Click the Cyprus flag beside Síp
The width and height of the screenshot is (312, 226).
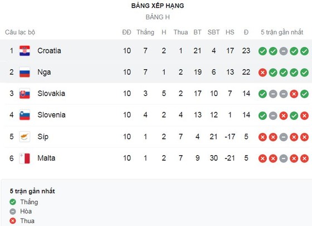pyautogui.click(x=25, y=137)
